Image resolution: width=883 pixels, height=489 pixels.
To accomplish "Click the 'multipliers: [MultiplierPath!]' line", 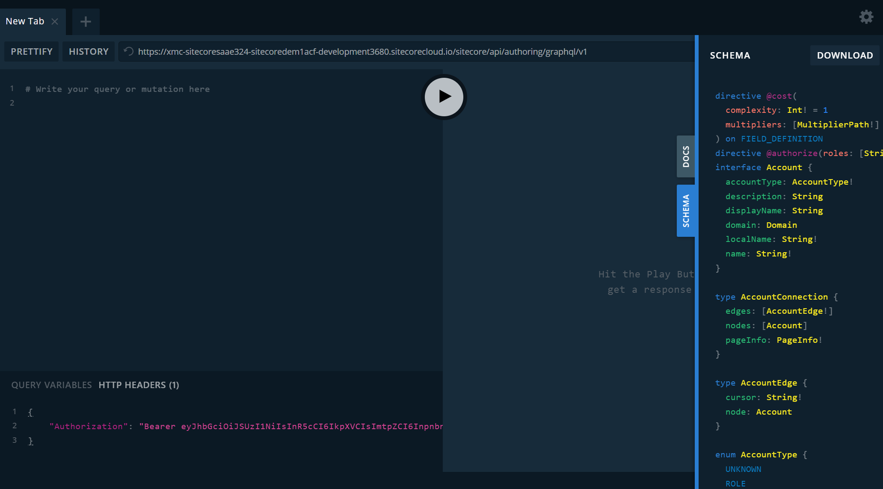I will point(802,125).
